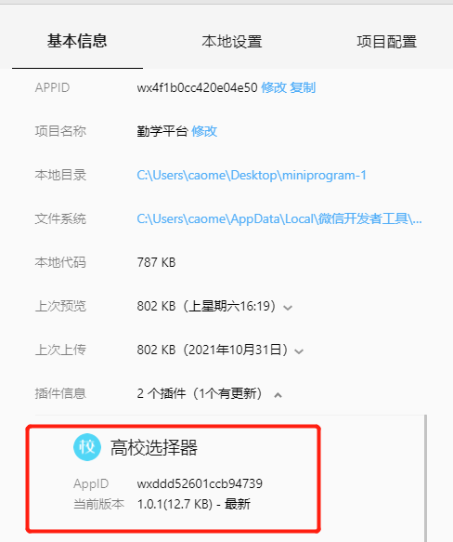Open the 本地设置 tab
This screenshot has height=542, width=453.
(232, 42)
